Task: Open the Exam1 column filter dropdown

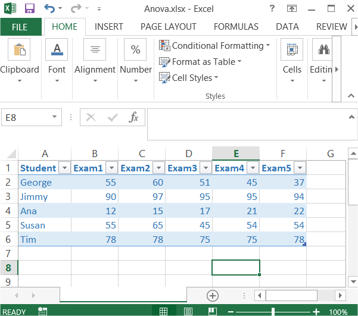Action: click(x=111, y=168)
